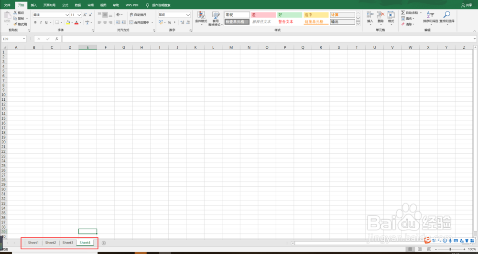Screen dimensions: 478x254
Task: Apply the 差 (Bad) cell style
Action: click(263, 15)
